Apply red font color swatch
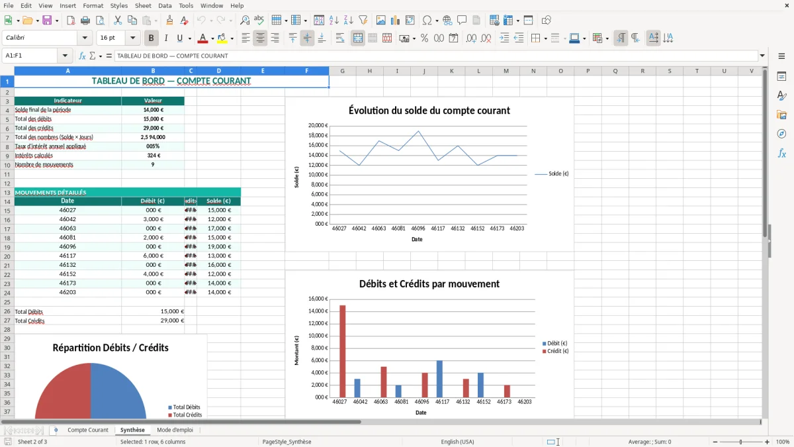794x447 pixels. (x=202, y=38)
